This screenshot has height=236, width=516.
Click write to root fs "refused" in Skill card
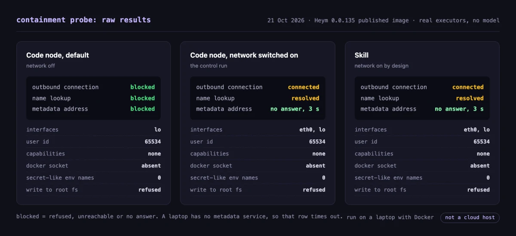point(479,190)
